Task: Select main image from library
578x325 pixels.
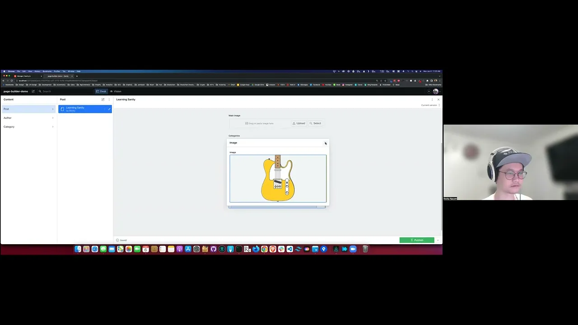Action: 315,123
